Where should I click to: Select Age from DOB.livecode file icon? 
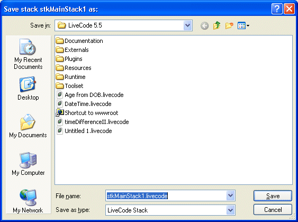click(x=60, y=94)
